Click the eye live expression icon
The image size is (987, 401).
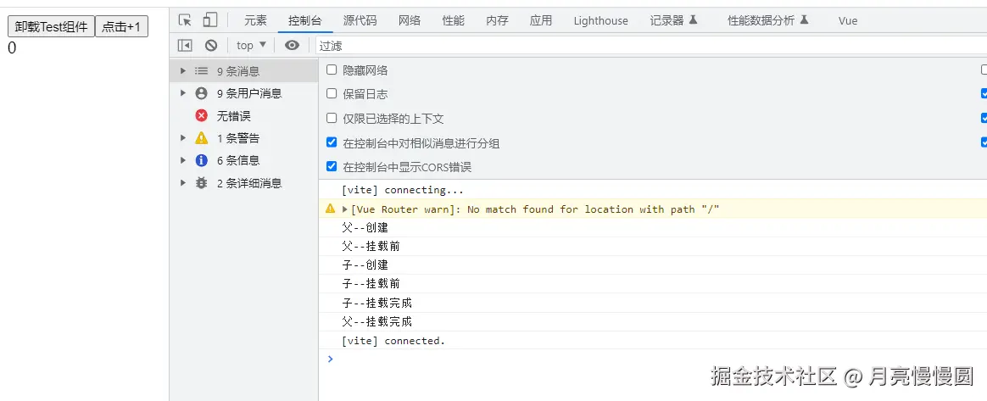click(293, 46)
